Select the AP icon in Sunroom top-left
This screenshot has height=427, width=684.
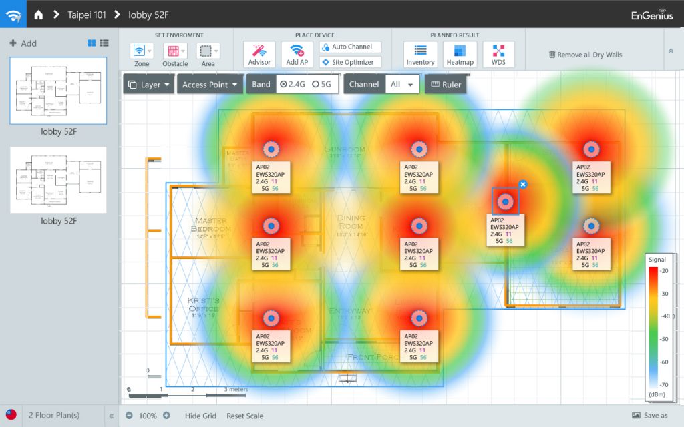point(271,149)
